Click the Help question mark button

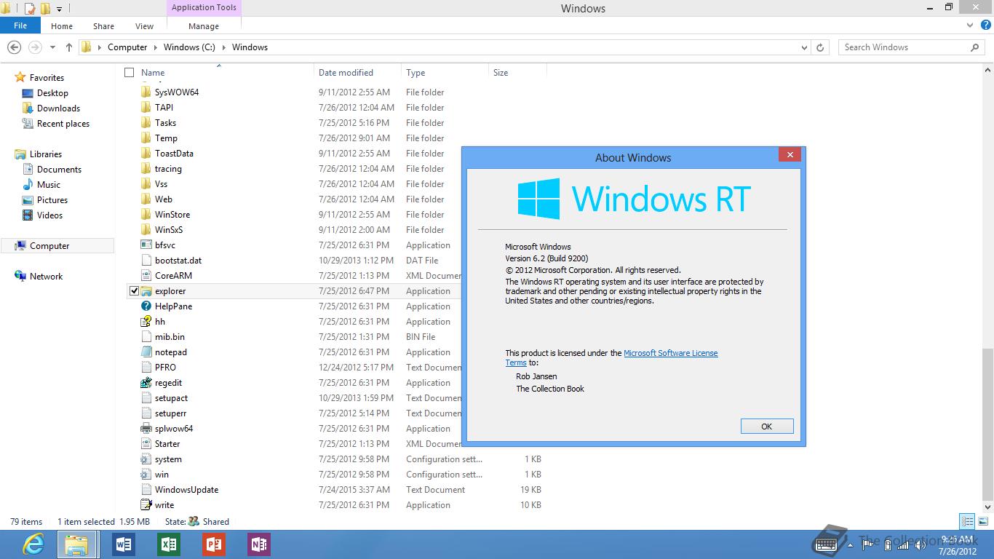(x=985, y=25)
